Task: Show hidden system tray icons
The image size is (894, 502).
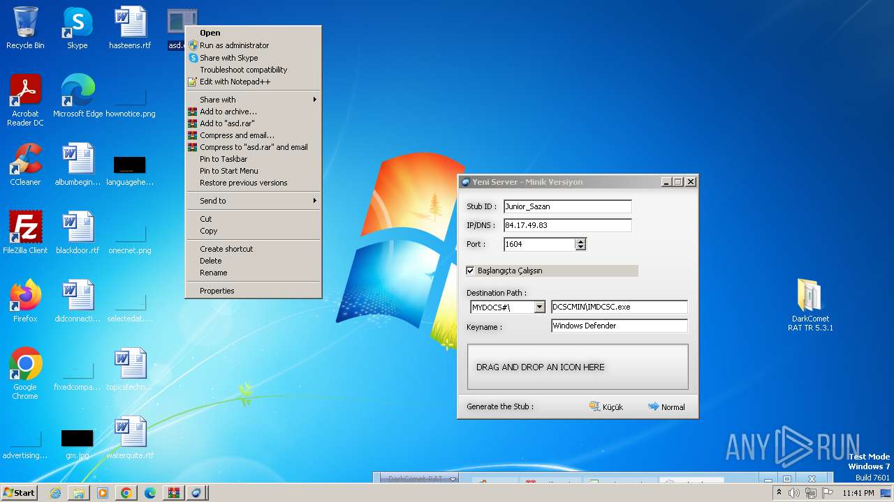Action: click(x=779, y=493)
